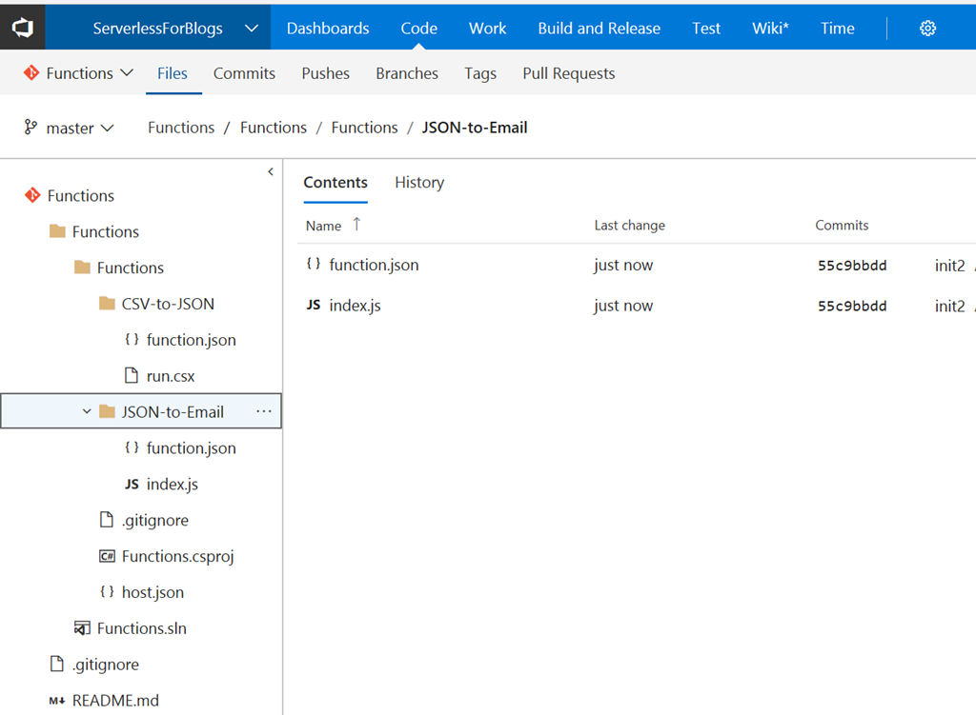Open the settings gear icon
Screen dimensions: 976x715
point(927,29)
